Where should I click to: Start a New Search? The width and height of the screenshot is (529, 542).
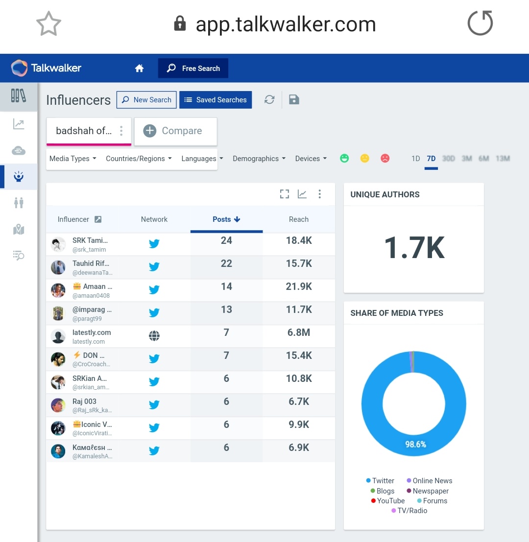coord(146,99)
